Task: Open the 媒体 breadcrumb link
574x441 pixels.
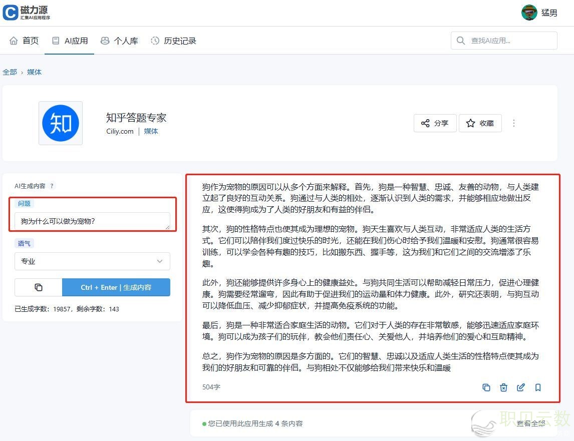Action: 34,72
